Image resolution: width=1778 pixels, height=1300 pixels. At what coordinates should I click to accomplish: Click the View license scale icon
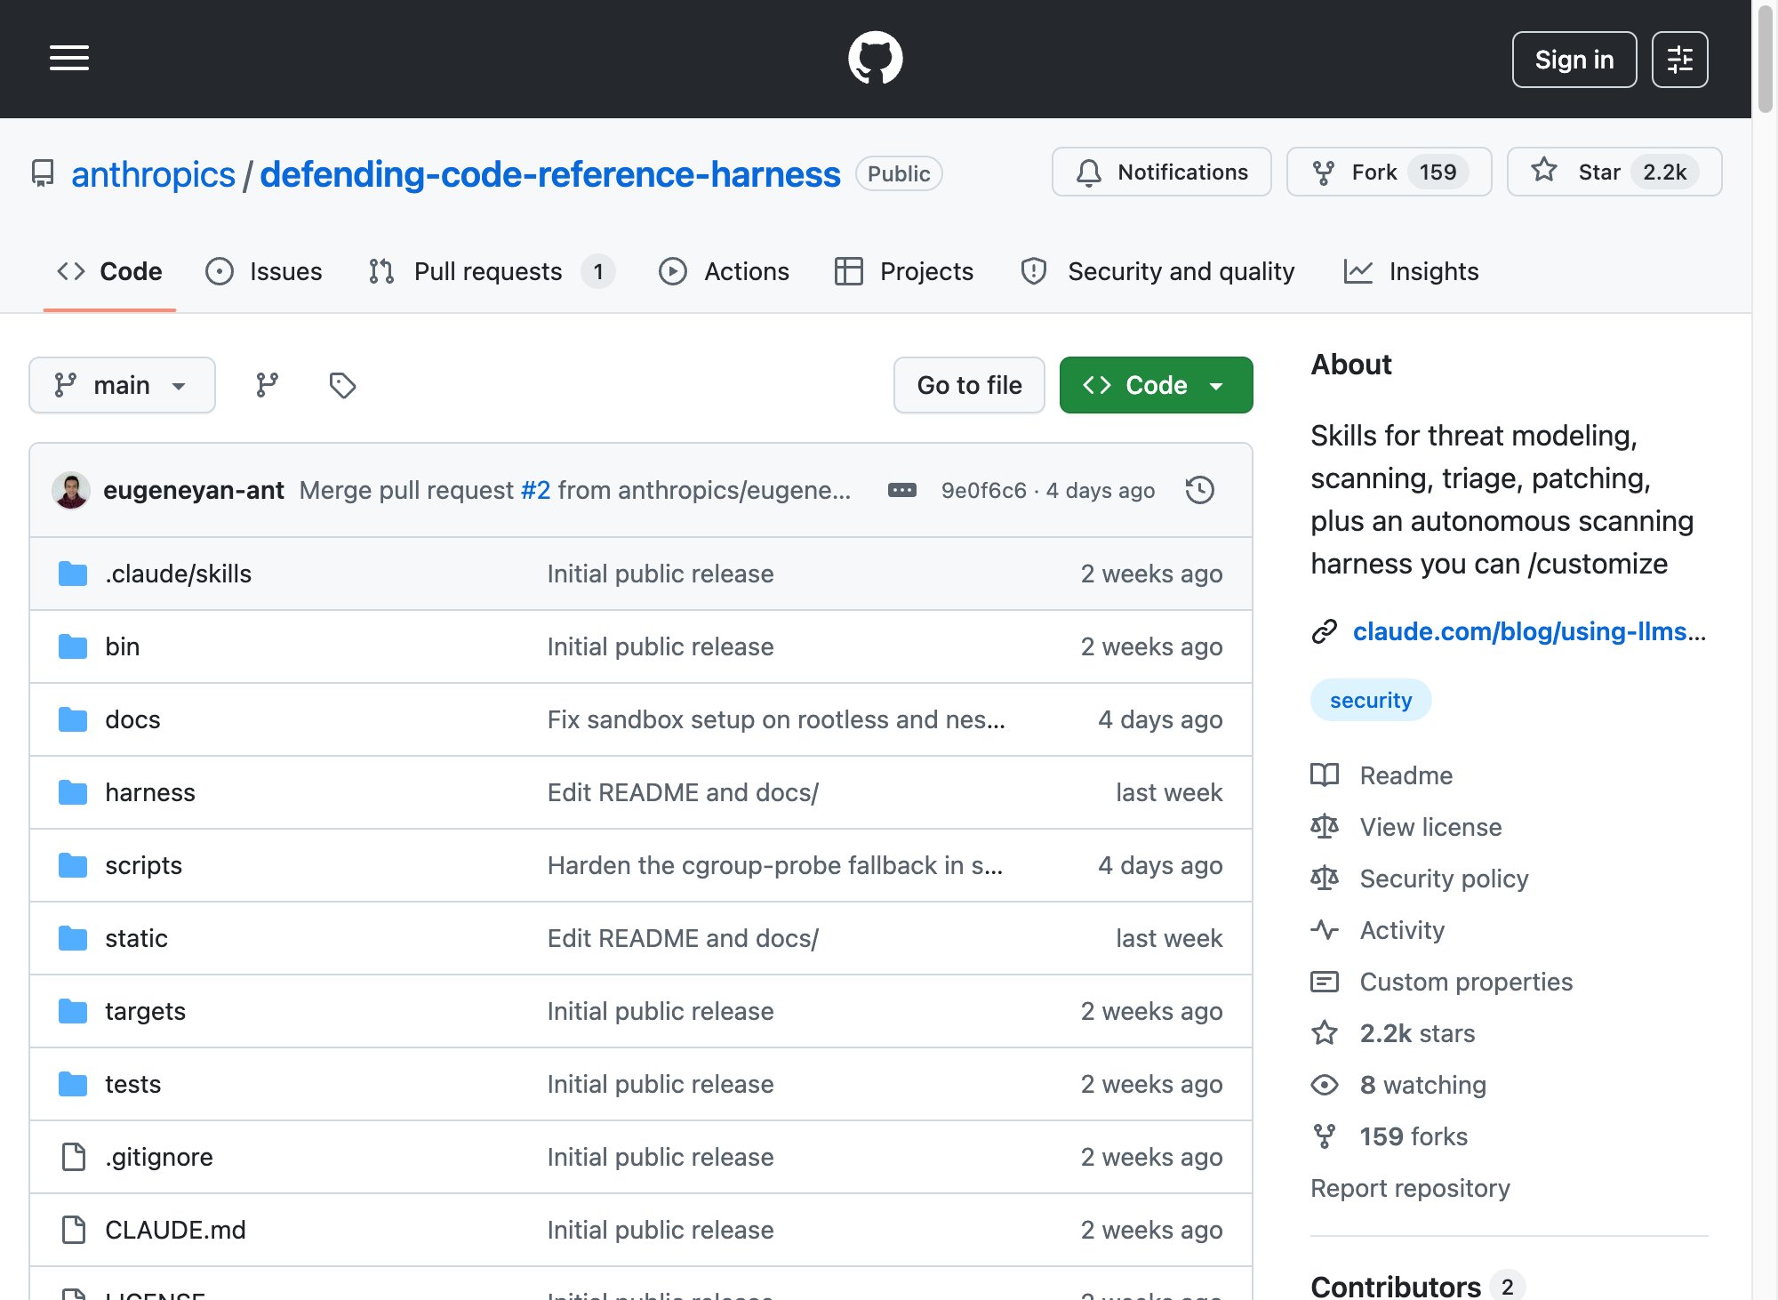[x=1325, y=827]
